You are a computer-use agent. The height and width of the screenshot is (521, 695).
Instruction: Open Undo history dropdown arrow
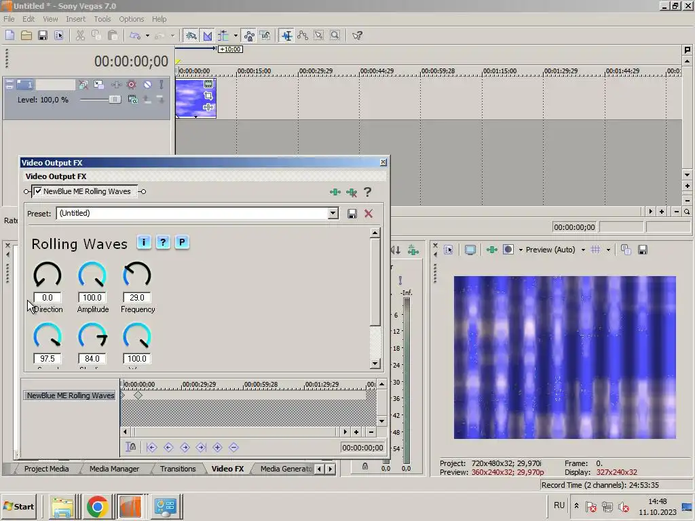click(147, 35)
